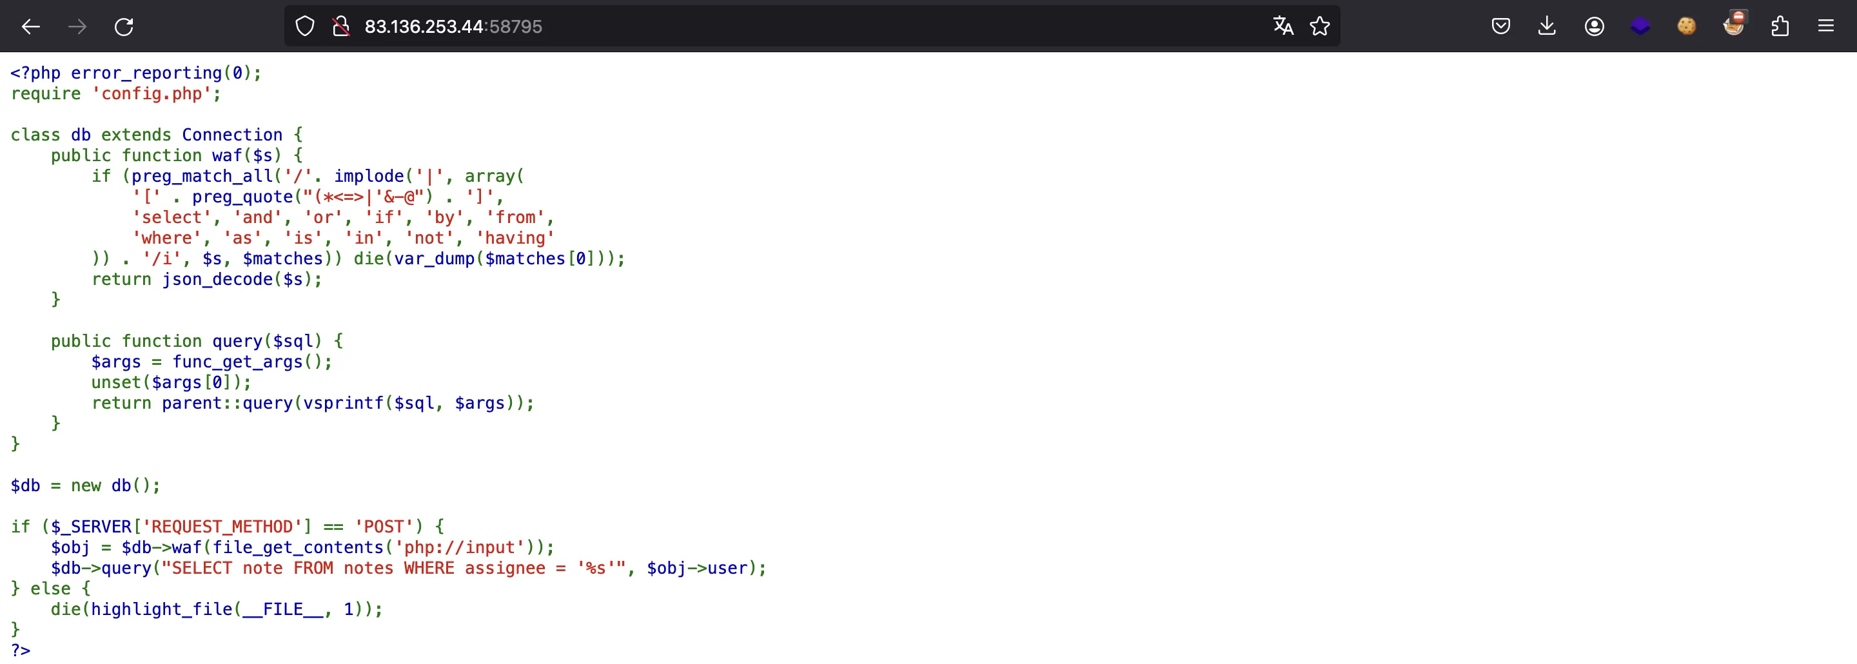Click the "$args = func_get_args();" line
1857x664 pixels.
click(212, 362)
